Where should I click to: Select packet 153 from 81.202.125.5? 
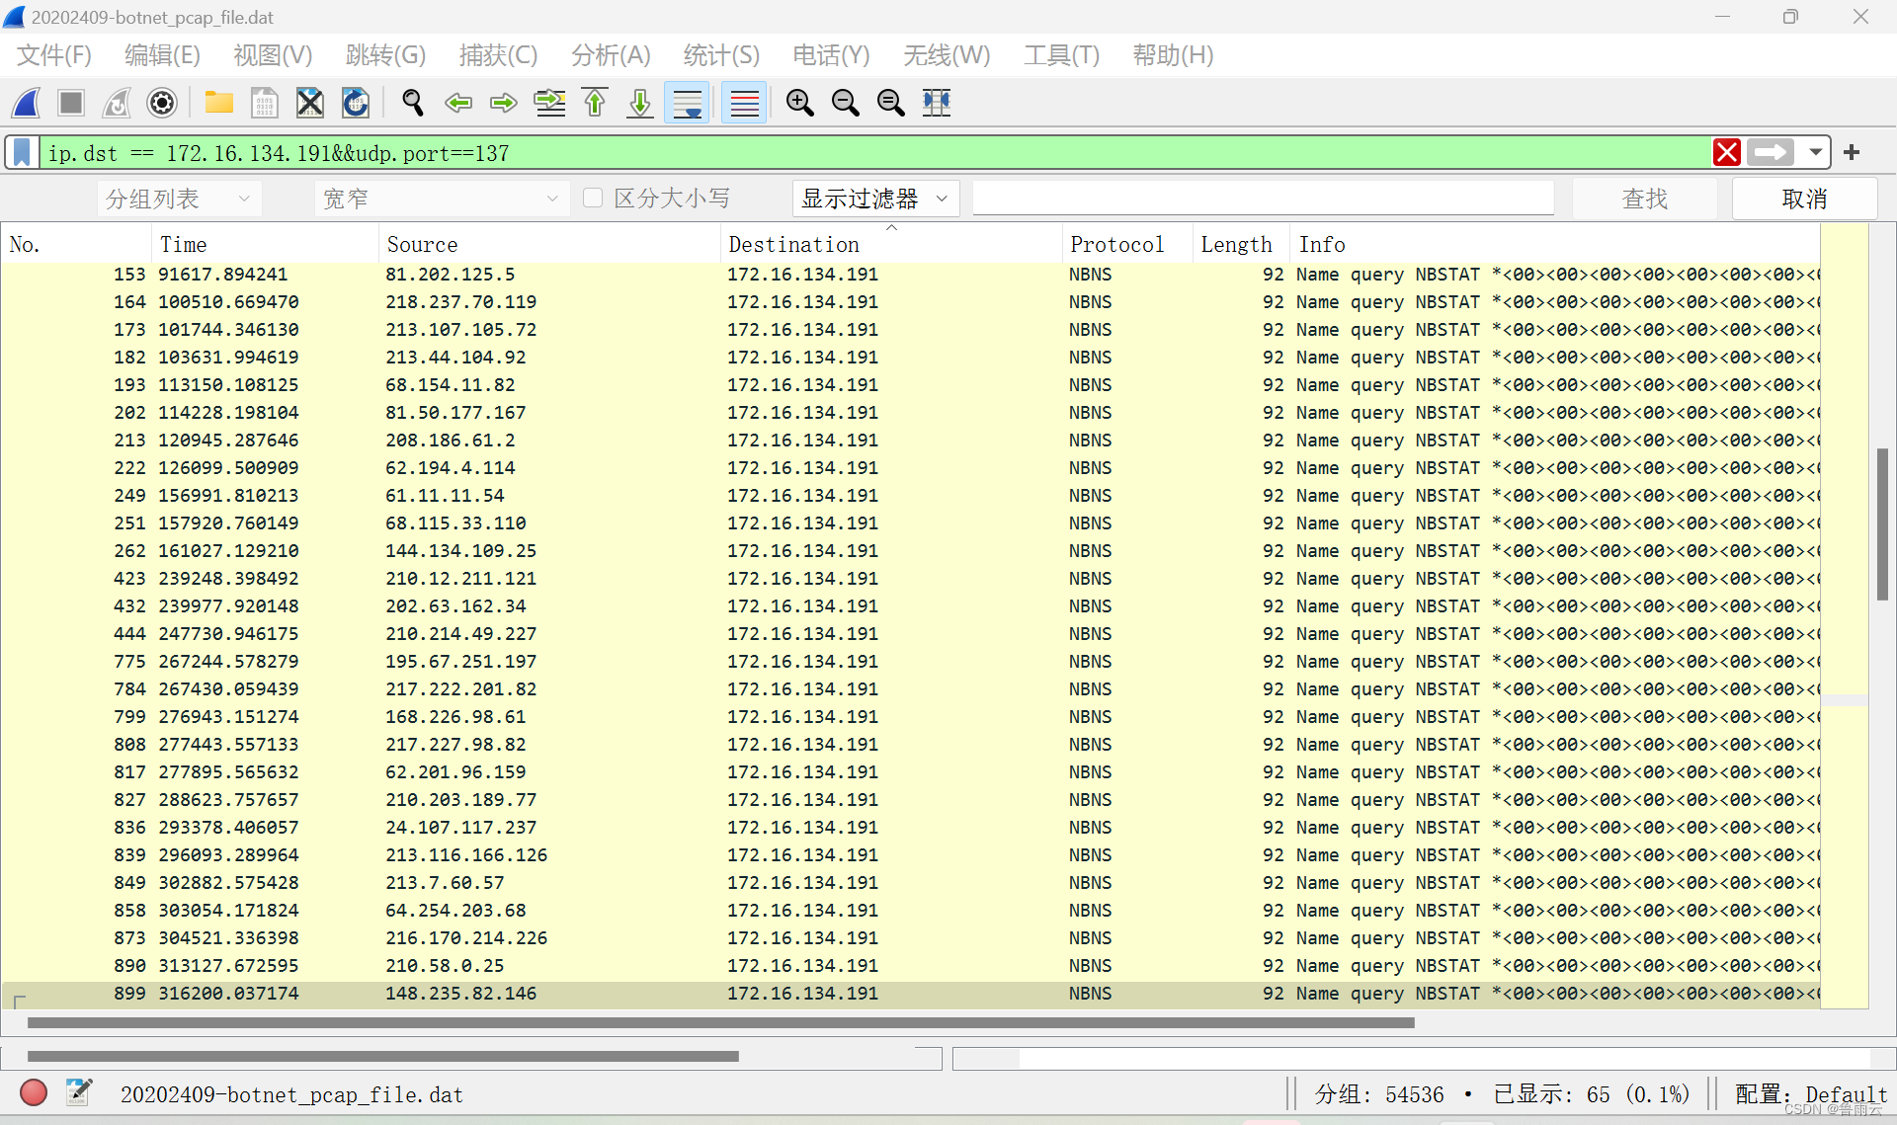pos(910,274)
